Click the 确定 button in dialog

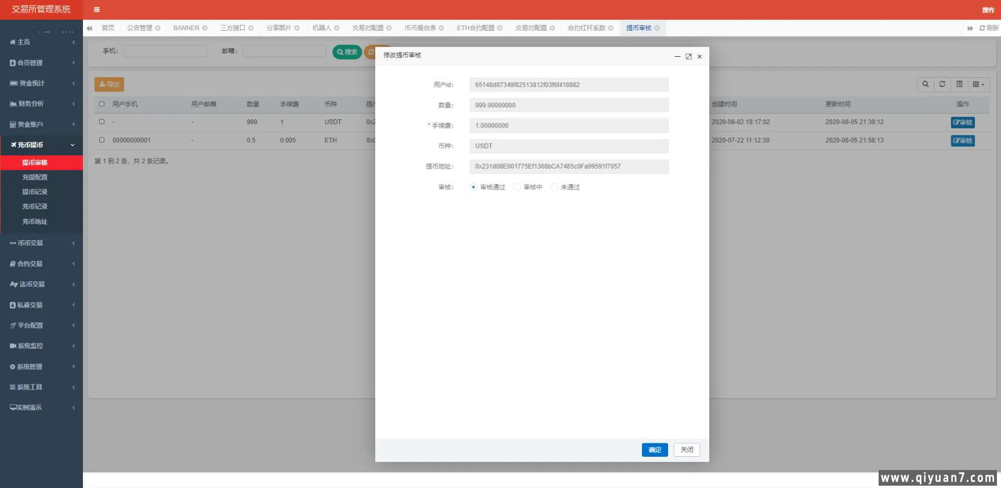point(655,450)
